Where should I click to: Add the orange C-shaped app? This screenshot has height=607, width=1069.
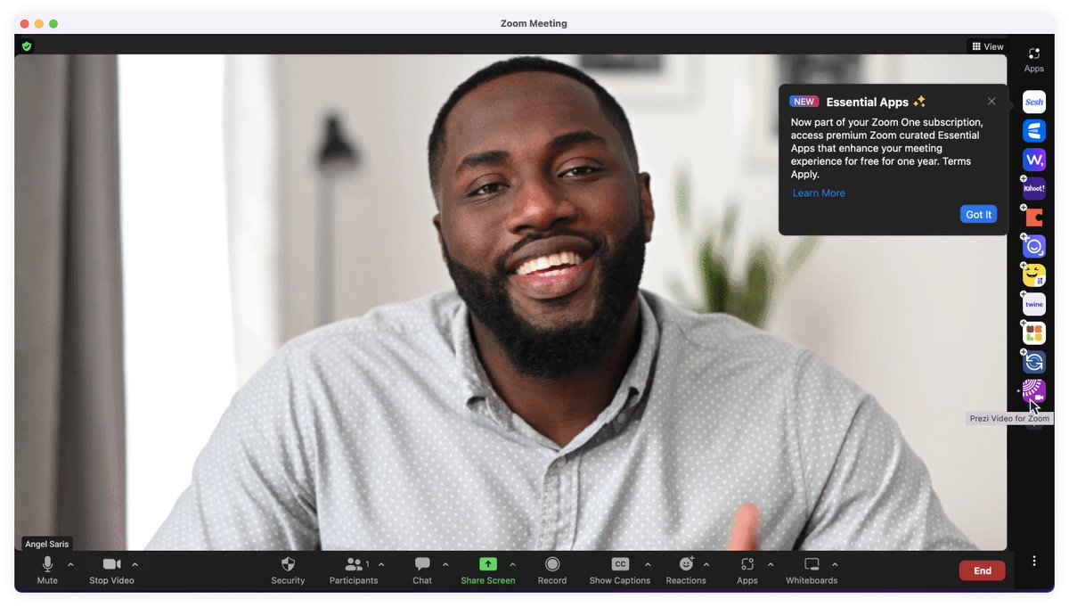coord(1033,217)
